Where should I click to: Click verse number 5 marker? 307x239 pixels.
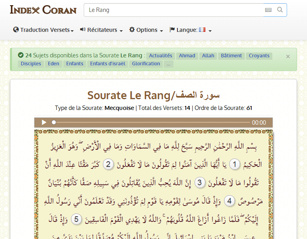tap(78, 219)
